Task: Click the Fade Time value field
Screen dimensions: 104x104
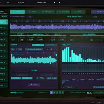Action: pyautogui.click(x=22, y=40)
